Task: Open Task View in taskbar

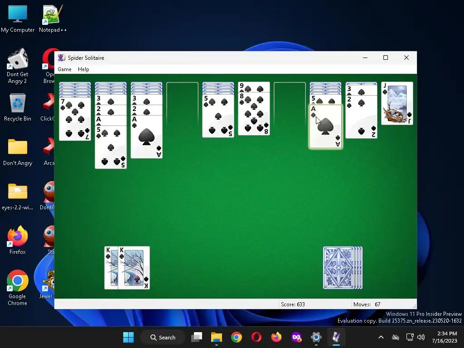Action: (x=197, y=337)
